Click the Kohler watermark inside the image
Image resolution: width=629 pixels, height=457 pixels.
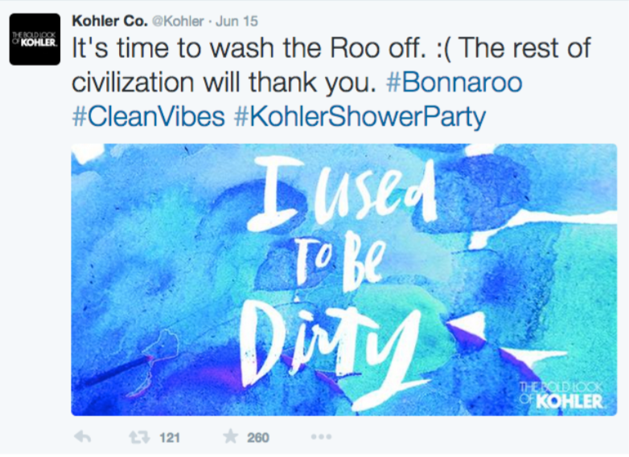pyautogui.click(x=562, y=395)
